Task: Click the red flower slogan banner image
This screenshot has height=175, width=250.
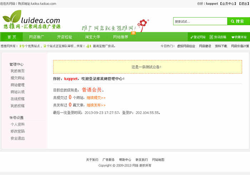Action: pyautogui.click(x=115, y=26)
